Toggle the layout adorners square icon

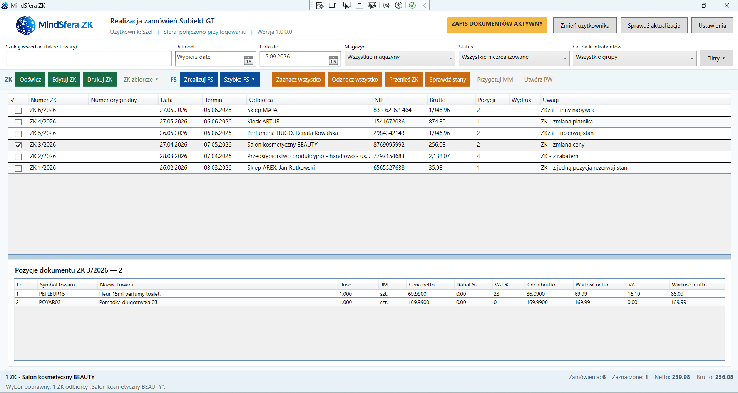[x=359, y=5]
